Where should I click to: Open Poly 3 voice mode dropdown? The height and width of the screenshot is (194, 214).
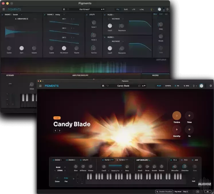click(x=185, y=191)
